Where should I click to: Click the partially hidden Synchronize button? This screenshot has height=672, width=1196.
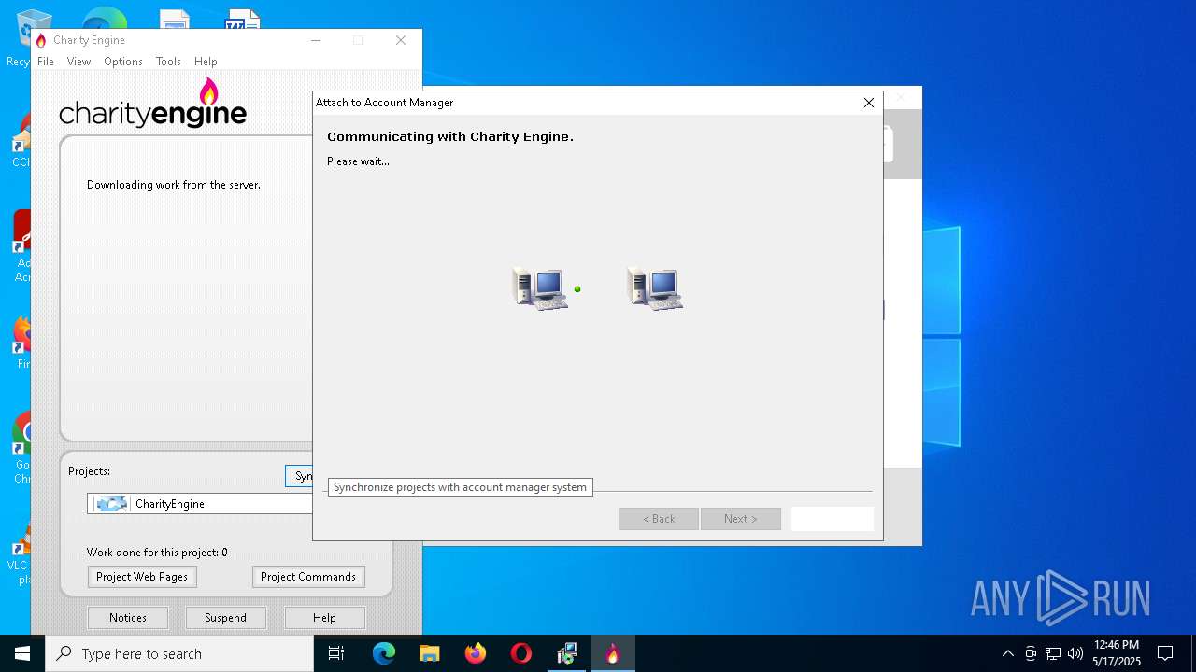[x=299, y=476]
